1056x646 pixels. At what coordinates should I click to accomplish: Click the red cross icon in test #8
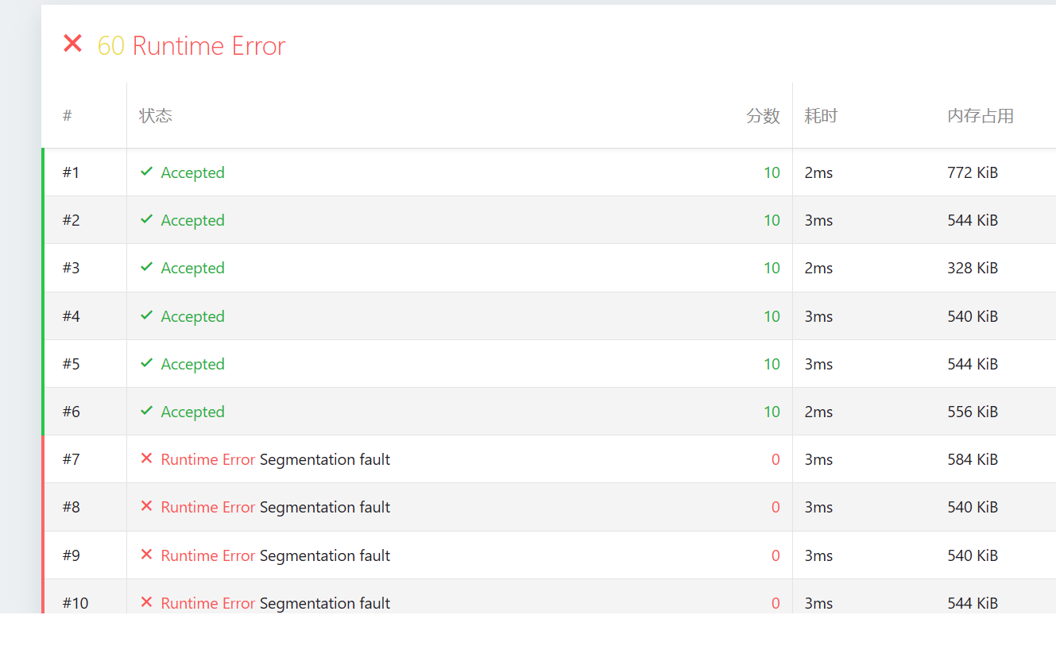[x=146, y=506]
